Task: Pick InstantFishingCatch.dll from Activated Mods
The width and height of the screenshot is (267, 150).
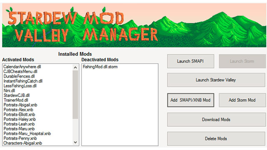Action: (x=23, y=81)
